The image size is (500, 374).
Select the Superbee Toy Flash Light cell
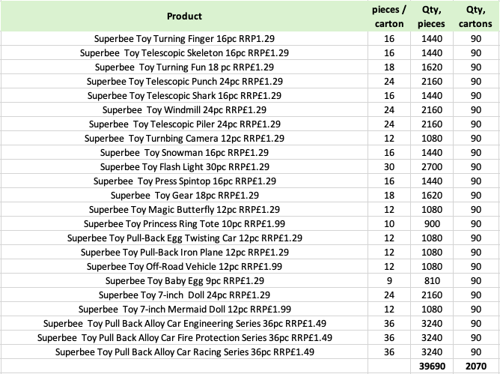(x=184, y=166)
